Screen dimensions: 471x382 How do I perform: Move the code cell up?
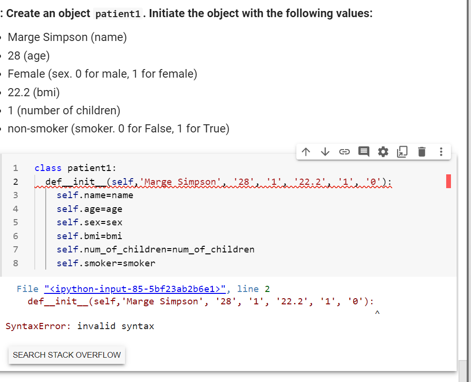tap(306, 151)
